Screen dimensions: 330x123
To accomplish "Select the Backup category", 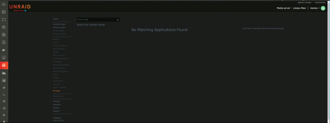I will coord(56,39).
